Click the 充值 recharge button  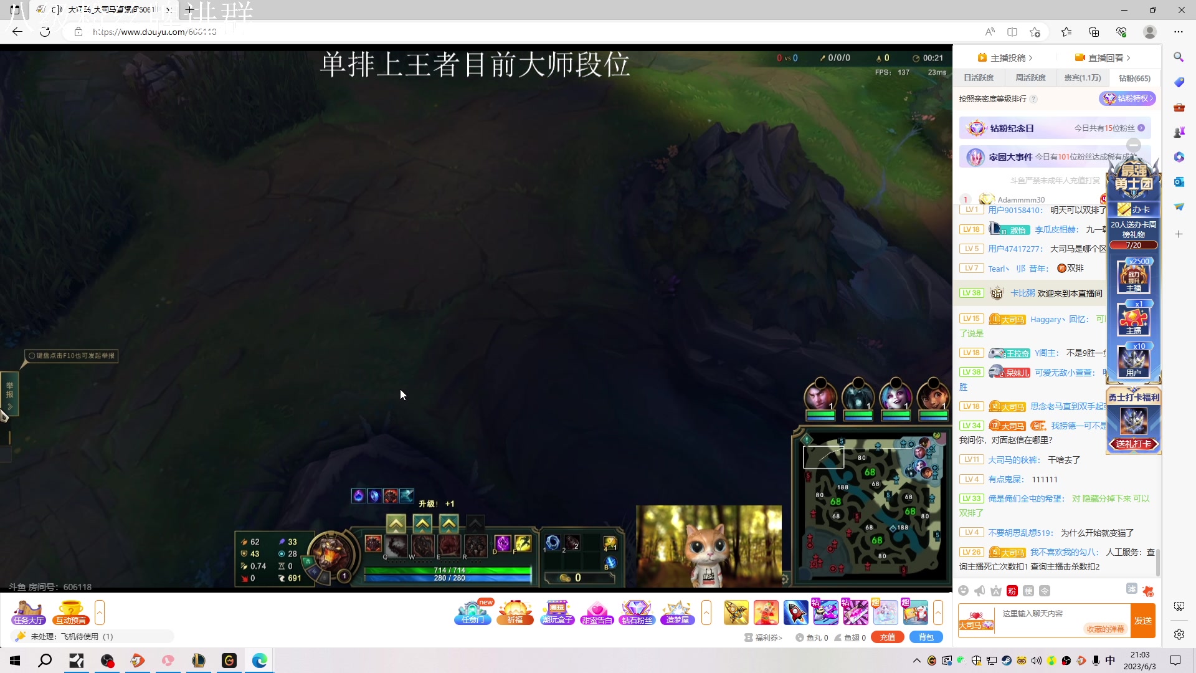click(x=887, y=637)
